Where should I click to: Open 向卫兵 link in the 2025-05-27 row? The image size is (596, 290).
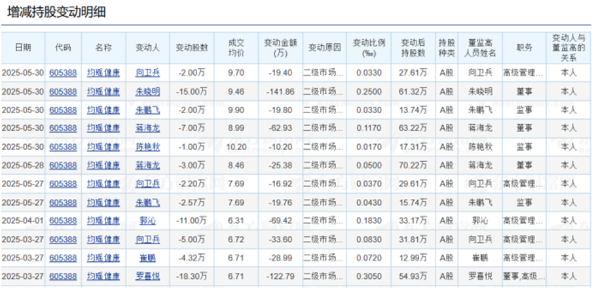pyautogui.click(x=147, y=183)
